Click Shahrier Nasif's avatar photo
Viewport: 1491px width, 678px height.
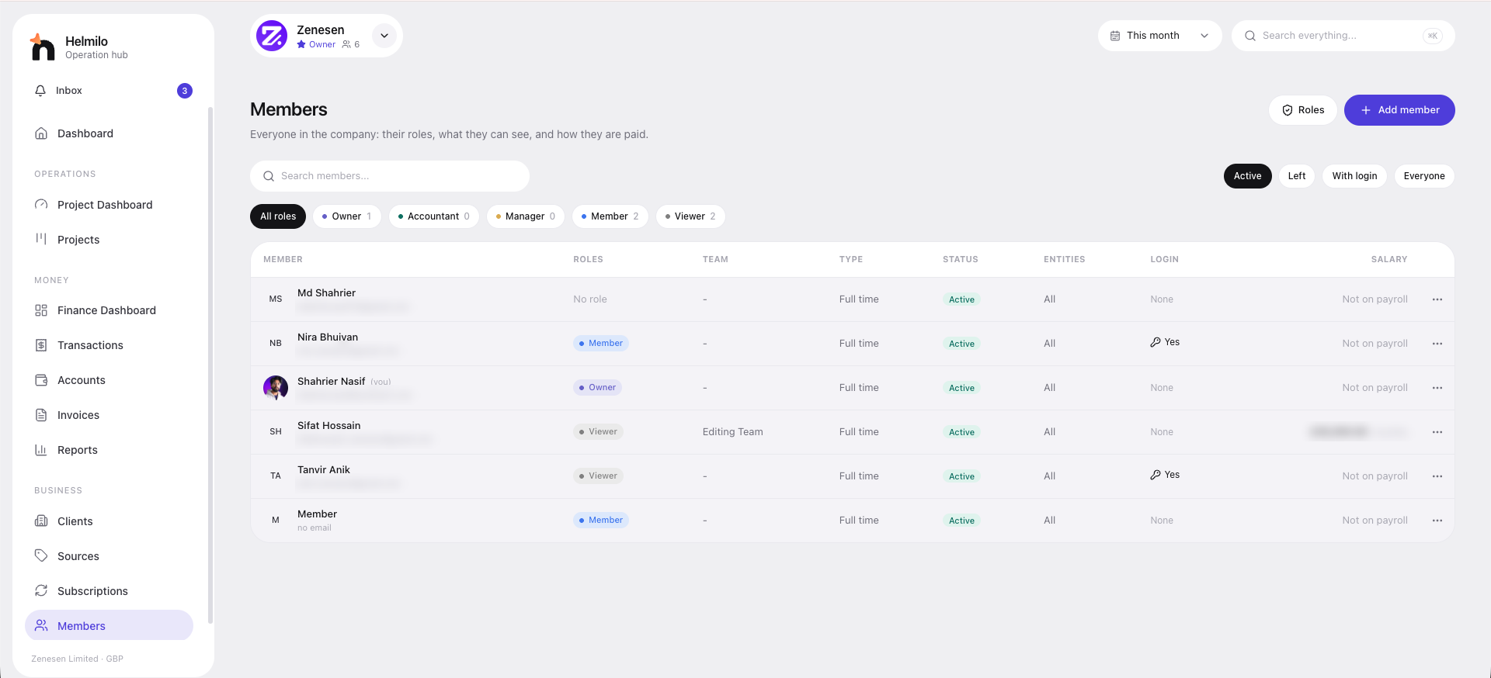point(276,388)
